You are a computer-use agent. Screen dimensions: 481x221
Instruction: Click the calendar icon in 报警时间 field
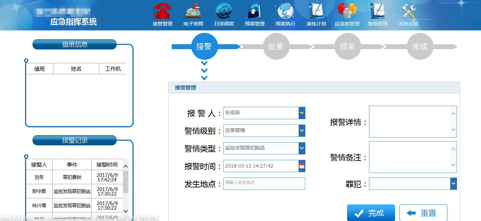pos(302,166)
